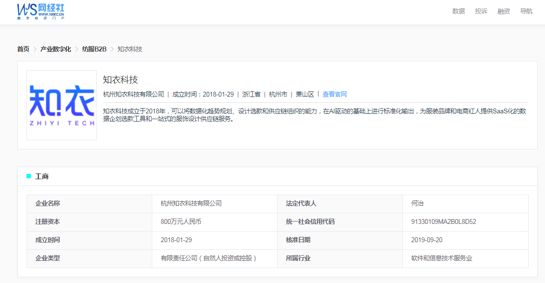The width and height of the screenshot is (545, 283).
Task: Click the 统一社会信用代码 label cell
Action: pyautogui.click(x=340, y=222)
